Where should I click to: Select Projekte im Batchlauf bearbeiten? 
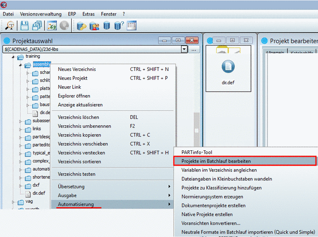tap(245, 161)
